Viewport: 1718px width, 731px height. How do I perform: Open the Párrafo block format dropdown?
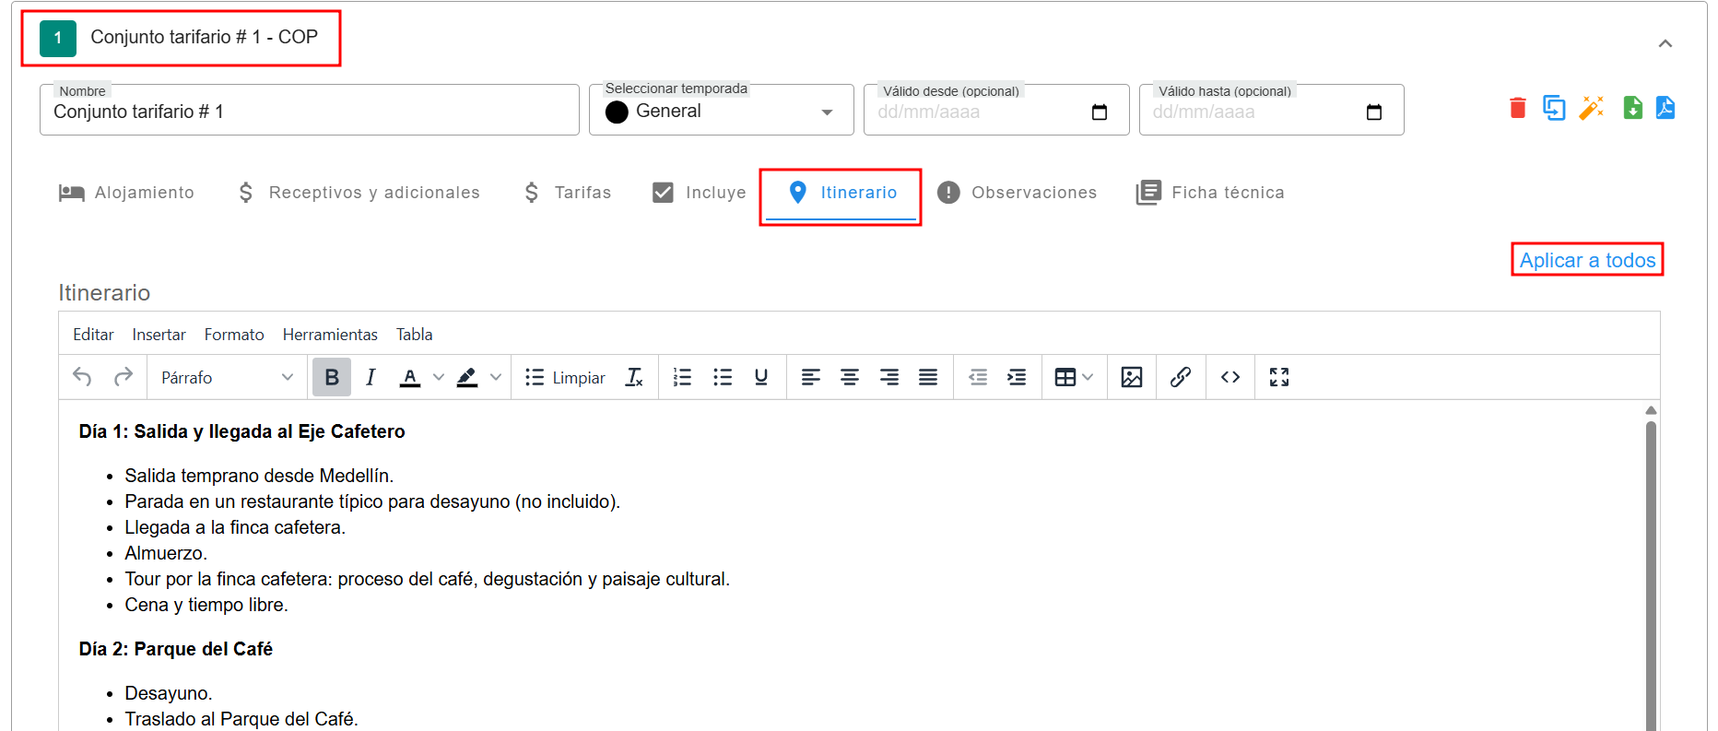(226, 377)
